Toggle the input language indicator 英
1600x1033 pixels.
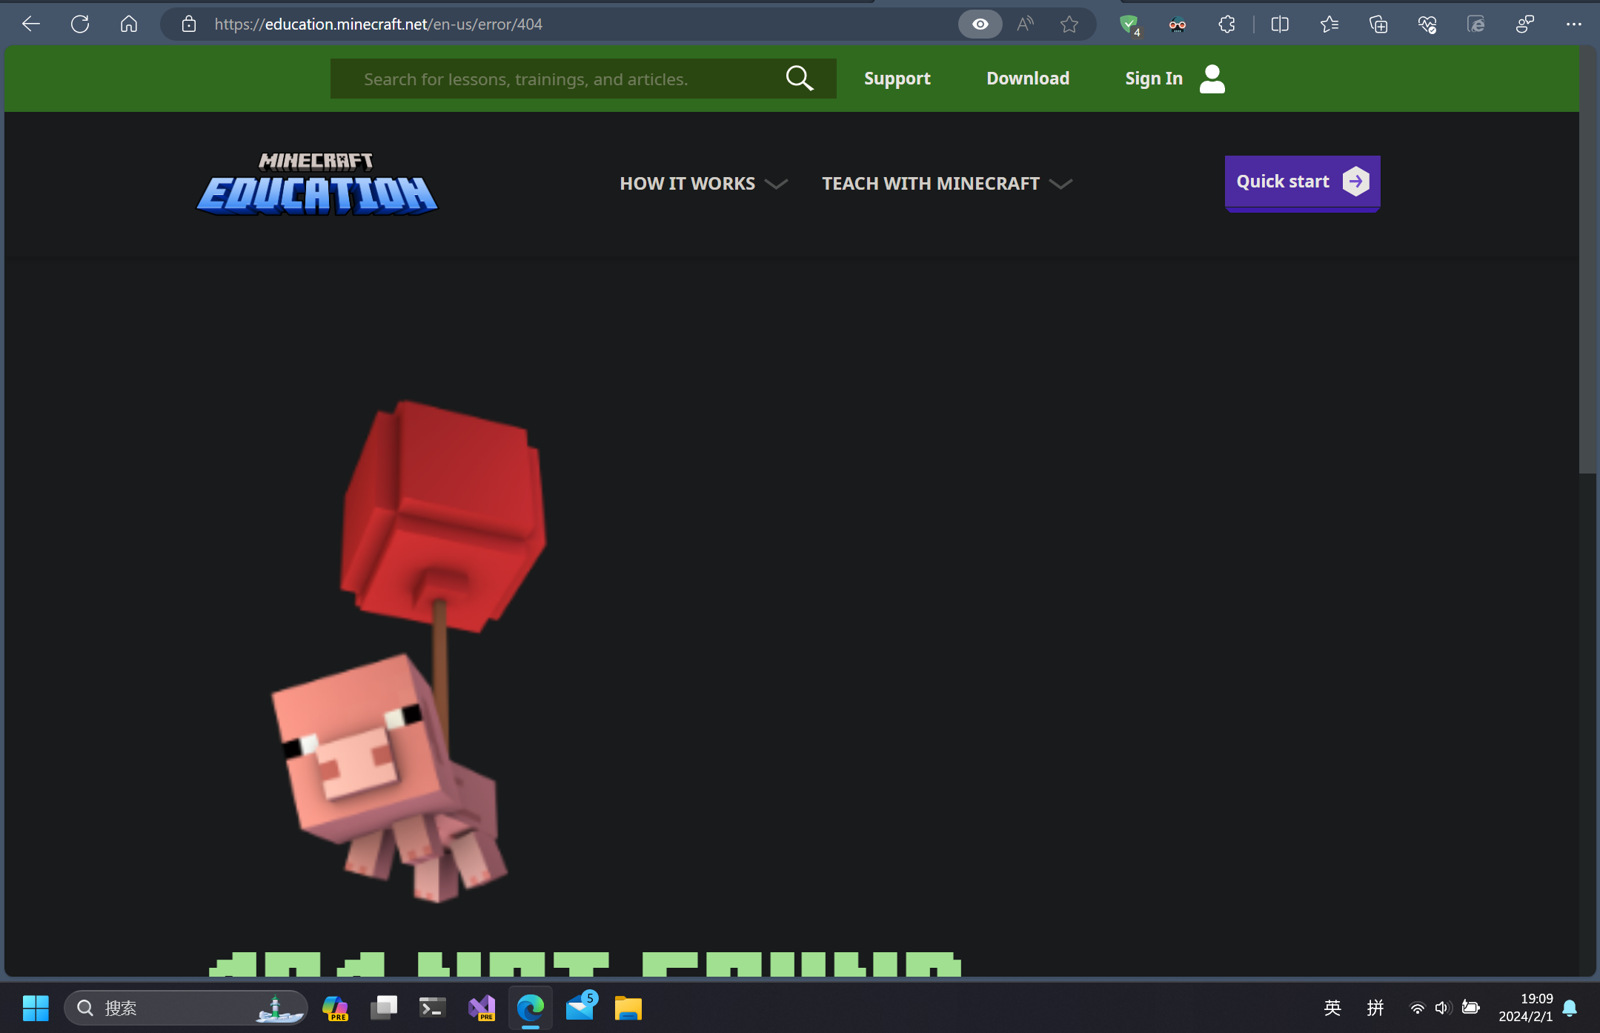pyautogui.click(x=1332, y=1008)
